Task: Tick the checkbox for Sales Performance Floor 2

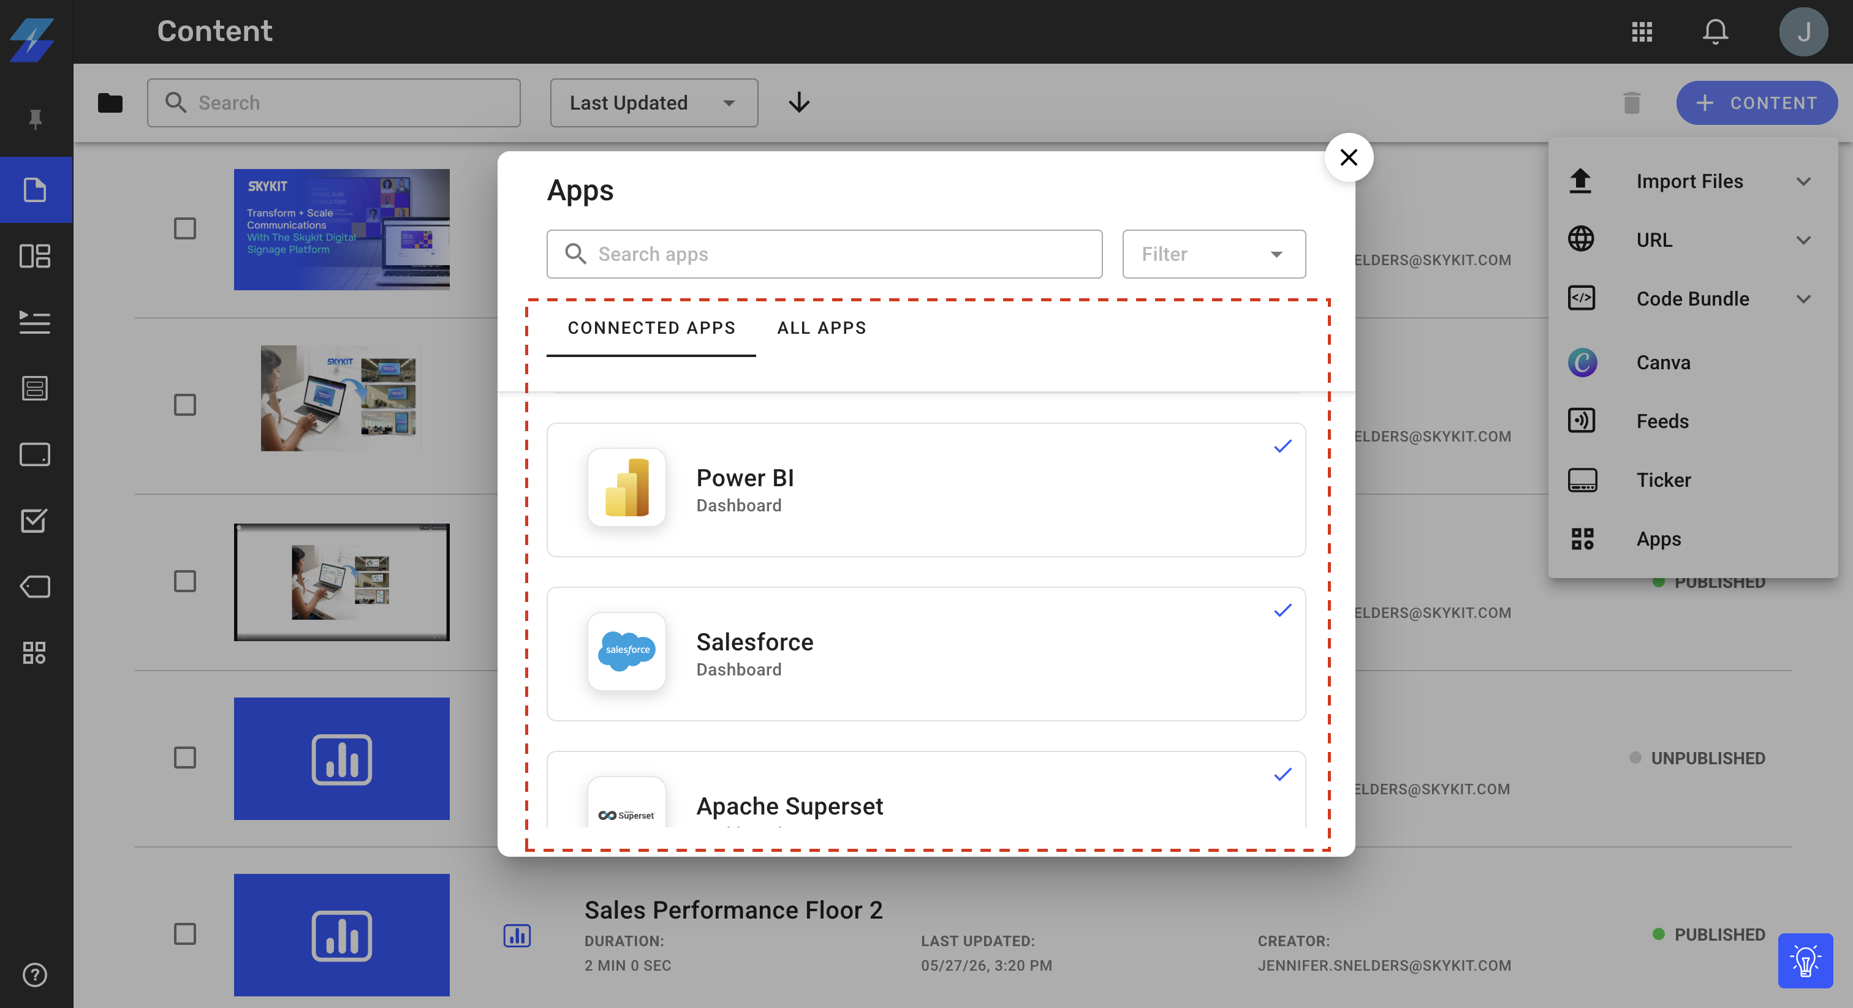Action: (185, 934)
